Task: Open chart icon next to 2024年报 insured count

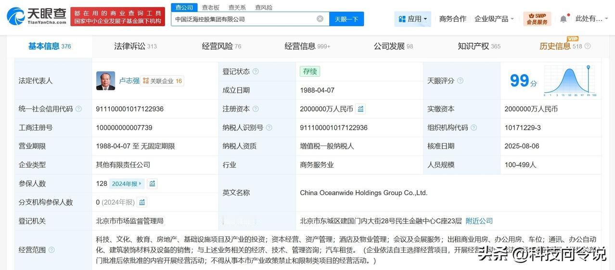Action: click(x=153, y=184)
